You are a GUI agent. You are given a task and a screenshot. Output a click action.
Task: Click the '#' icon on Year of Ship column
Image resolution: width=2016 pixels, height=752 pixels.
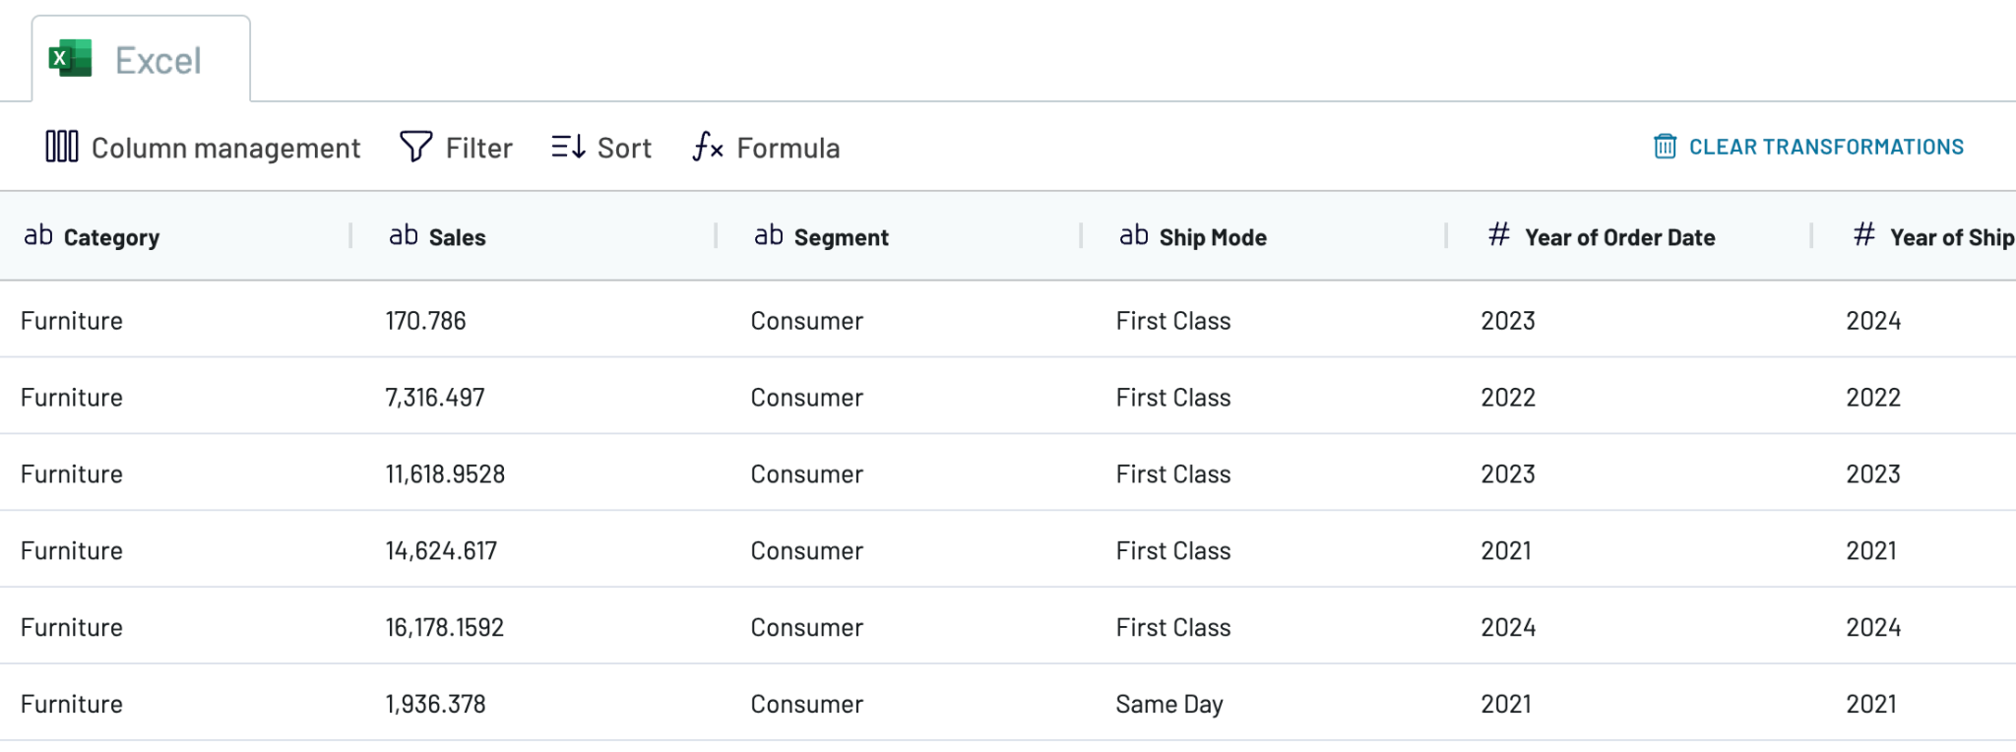click(x=1864, y=234)
